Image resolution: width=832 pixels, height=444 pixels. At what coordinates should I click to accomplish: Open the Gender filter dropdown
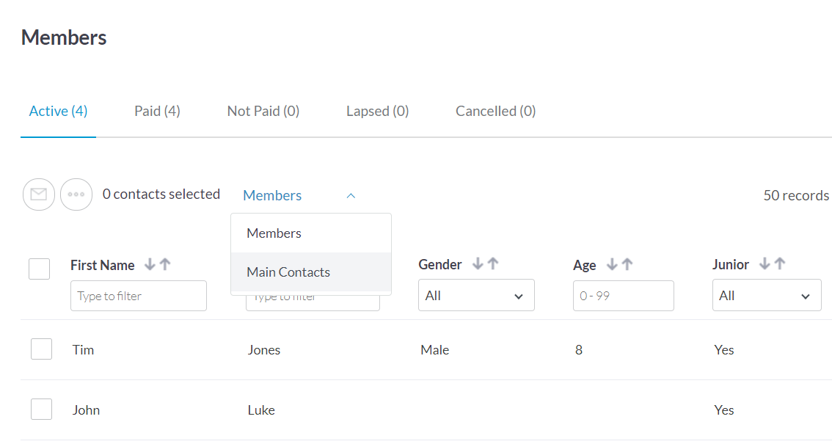[x=476, y=296]
